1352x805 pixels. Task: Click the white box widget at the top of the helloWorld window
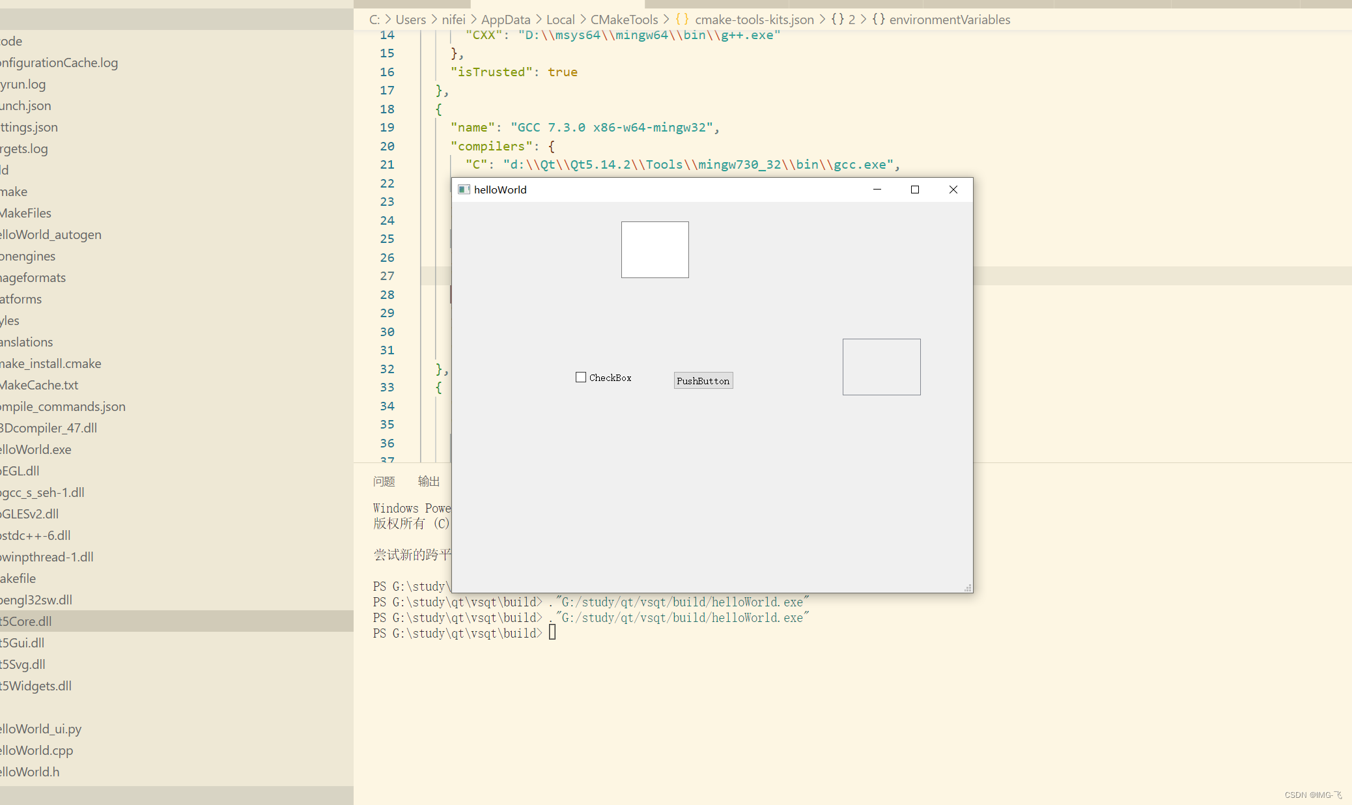click(x=655, y=249)
